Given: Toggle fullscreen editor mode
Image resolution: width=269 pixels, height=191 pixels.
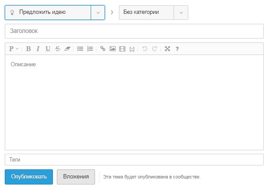Looking at the screenshot, I should (x=167, y=49).
